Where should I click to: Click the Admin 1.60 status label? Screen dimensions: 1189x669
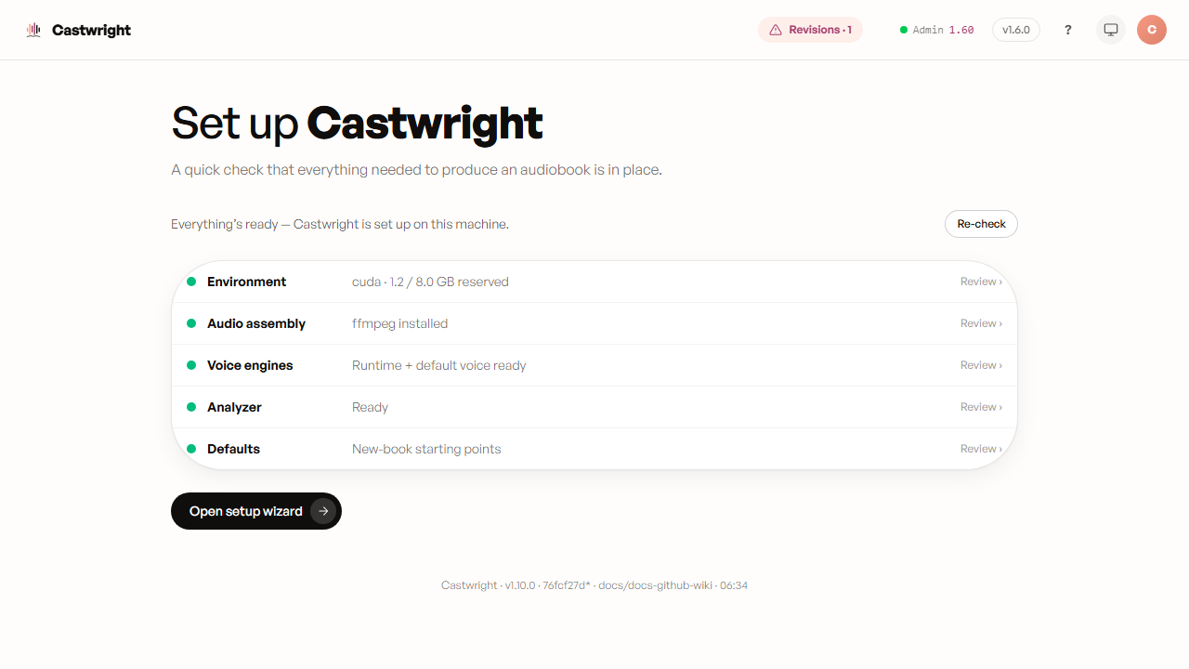(x=943, y=30)
